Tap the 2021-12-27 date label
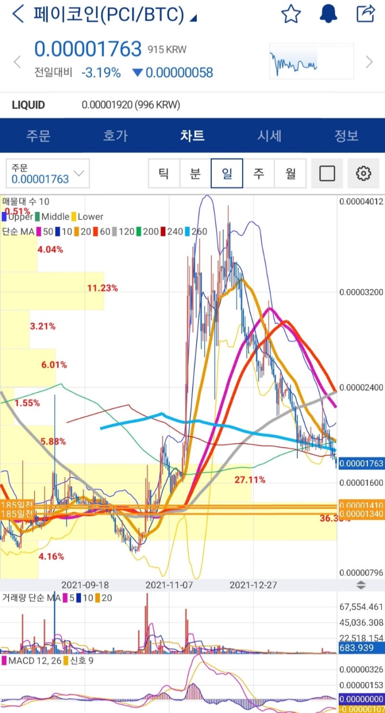The height and width of the screenshot is (713, 385). [x=253, y=585]
